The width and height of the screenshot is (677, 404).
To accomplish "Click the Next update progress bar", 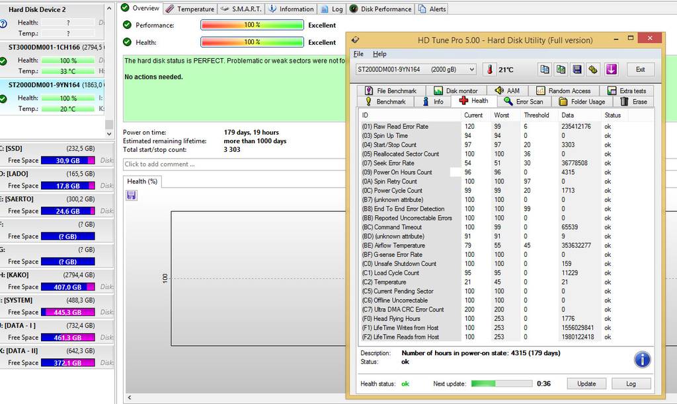I will tap(502, 384).
